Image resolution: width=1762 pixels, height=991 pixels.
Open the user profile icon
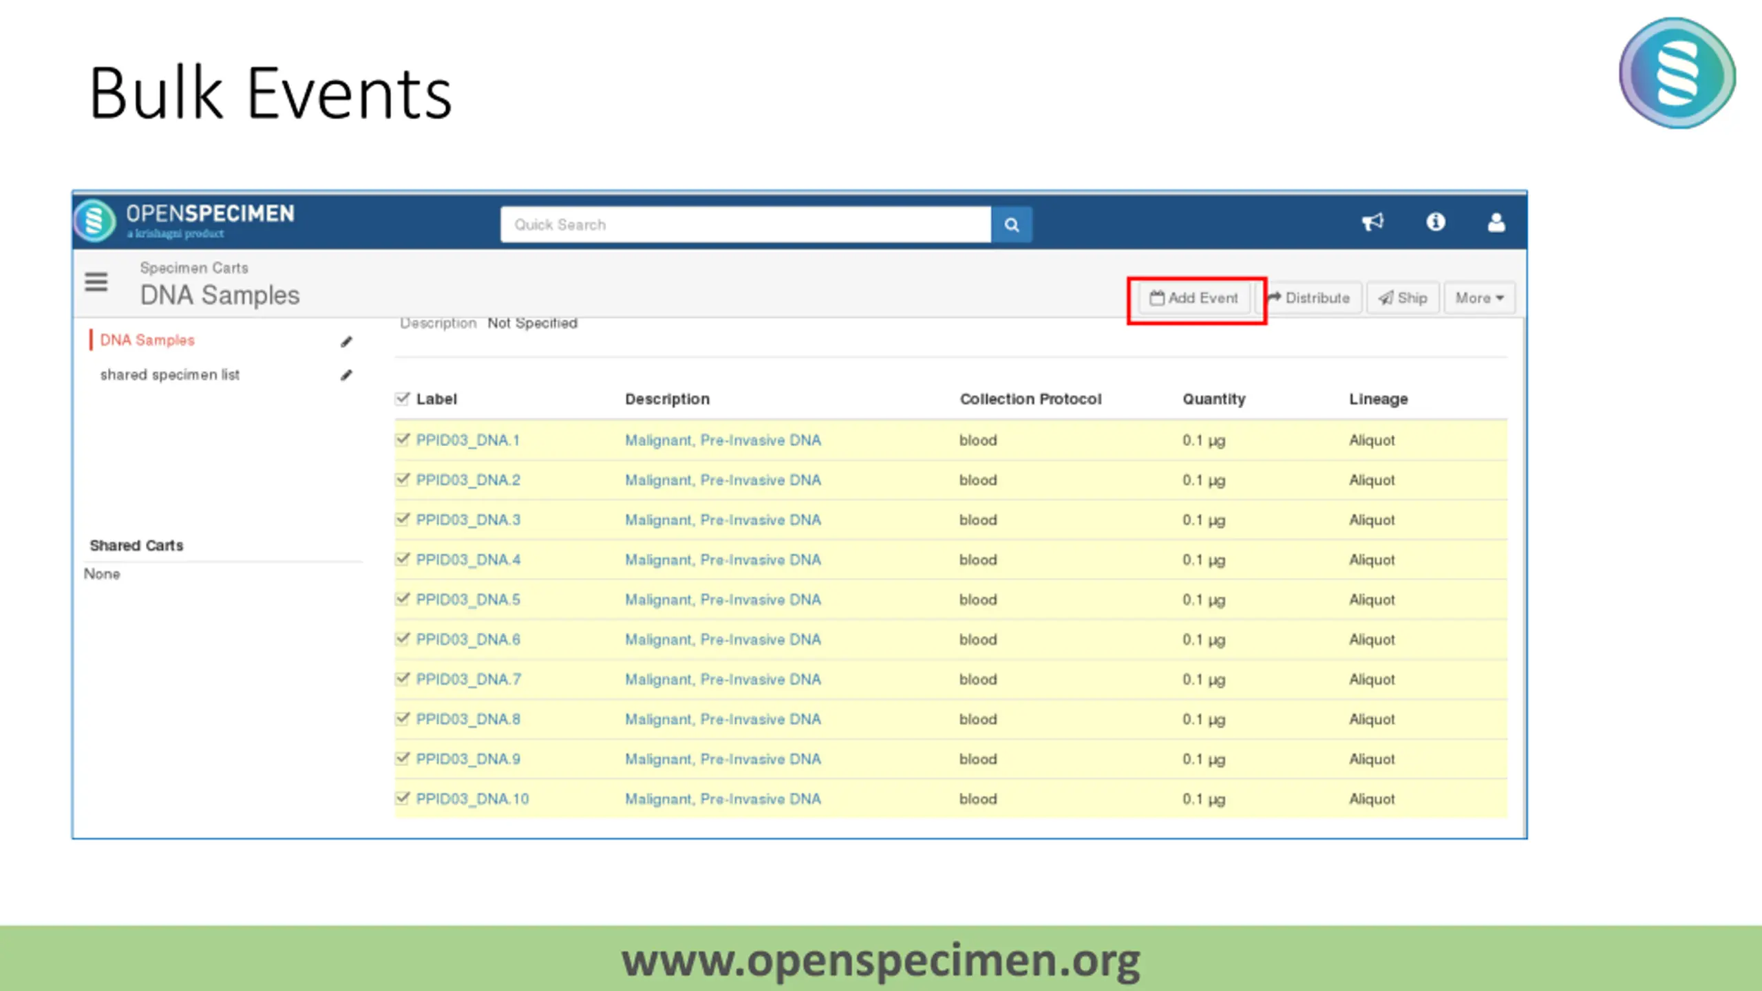tap(1496, 222)
